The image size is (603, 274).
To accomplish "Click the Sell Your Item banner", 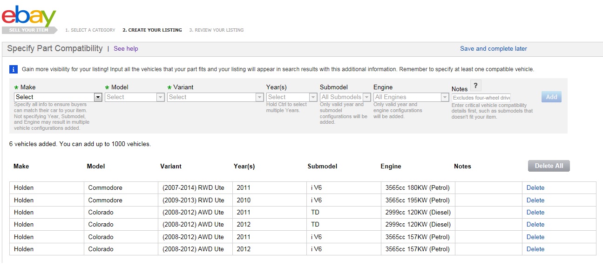I will tap(29, 30).
